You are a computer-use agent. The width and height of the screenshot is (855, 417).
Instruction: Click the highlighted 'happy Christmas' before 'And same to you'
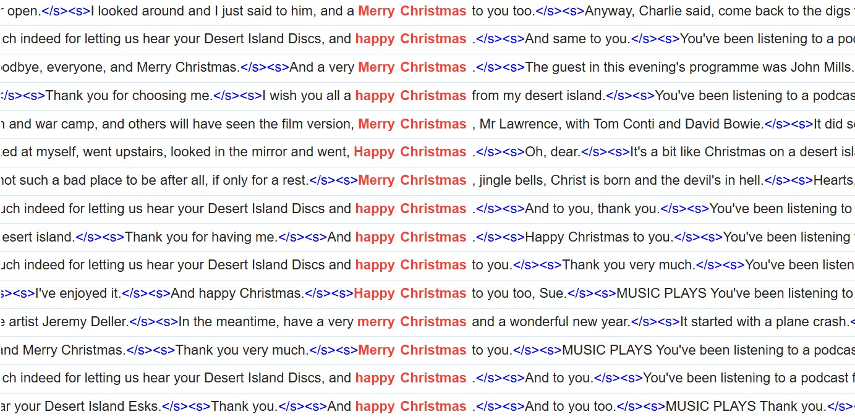click(x=410, y=39)
